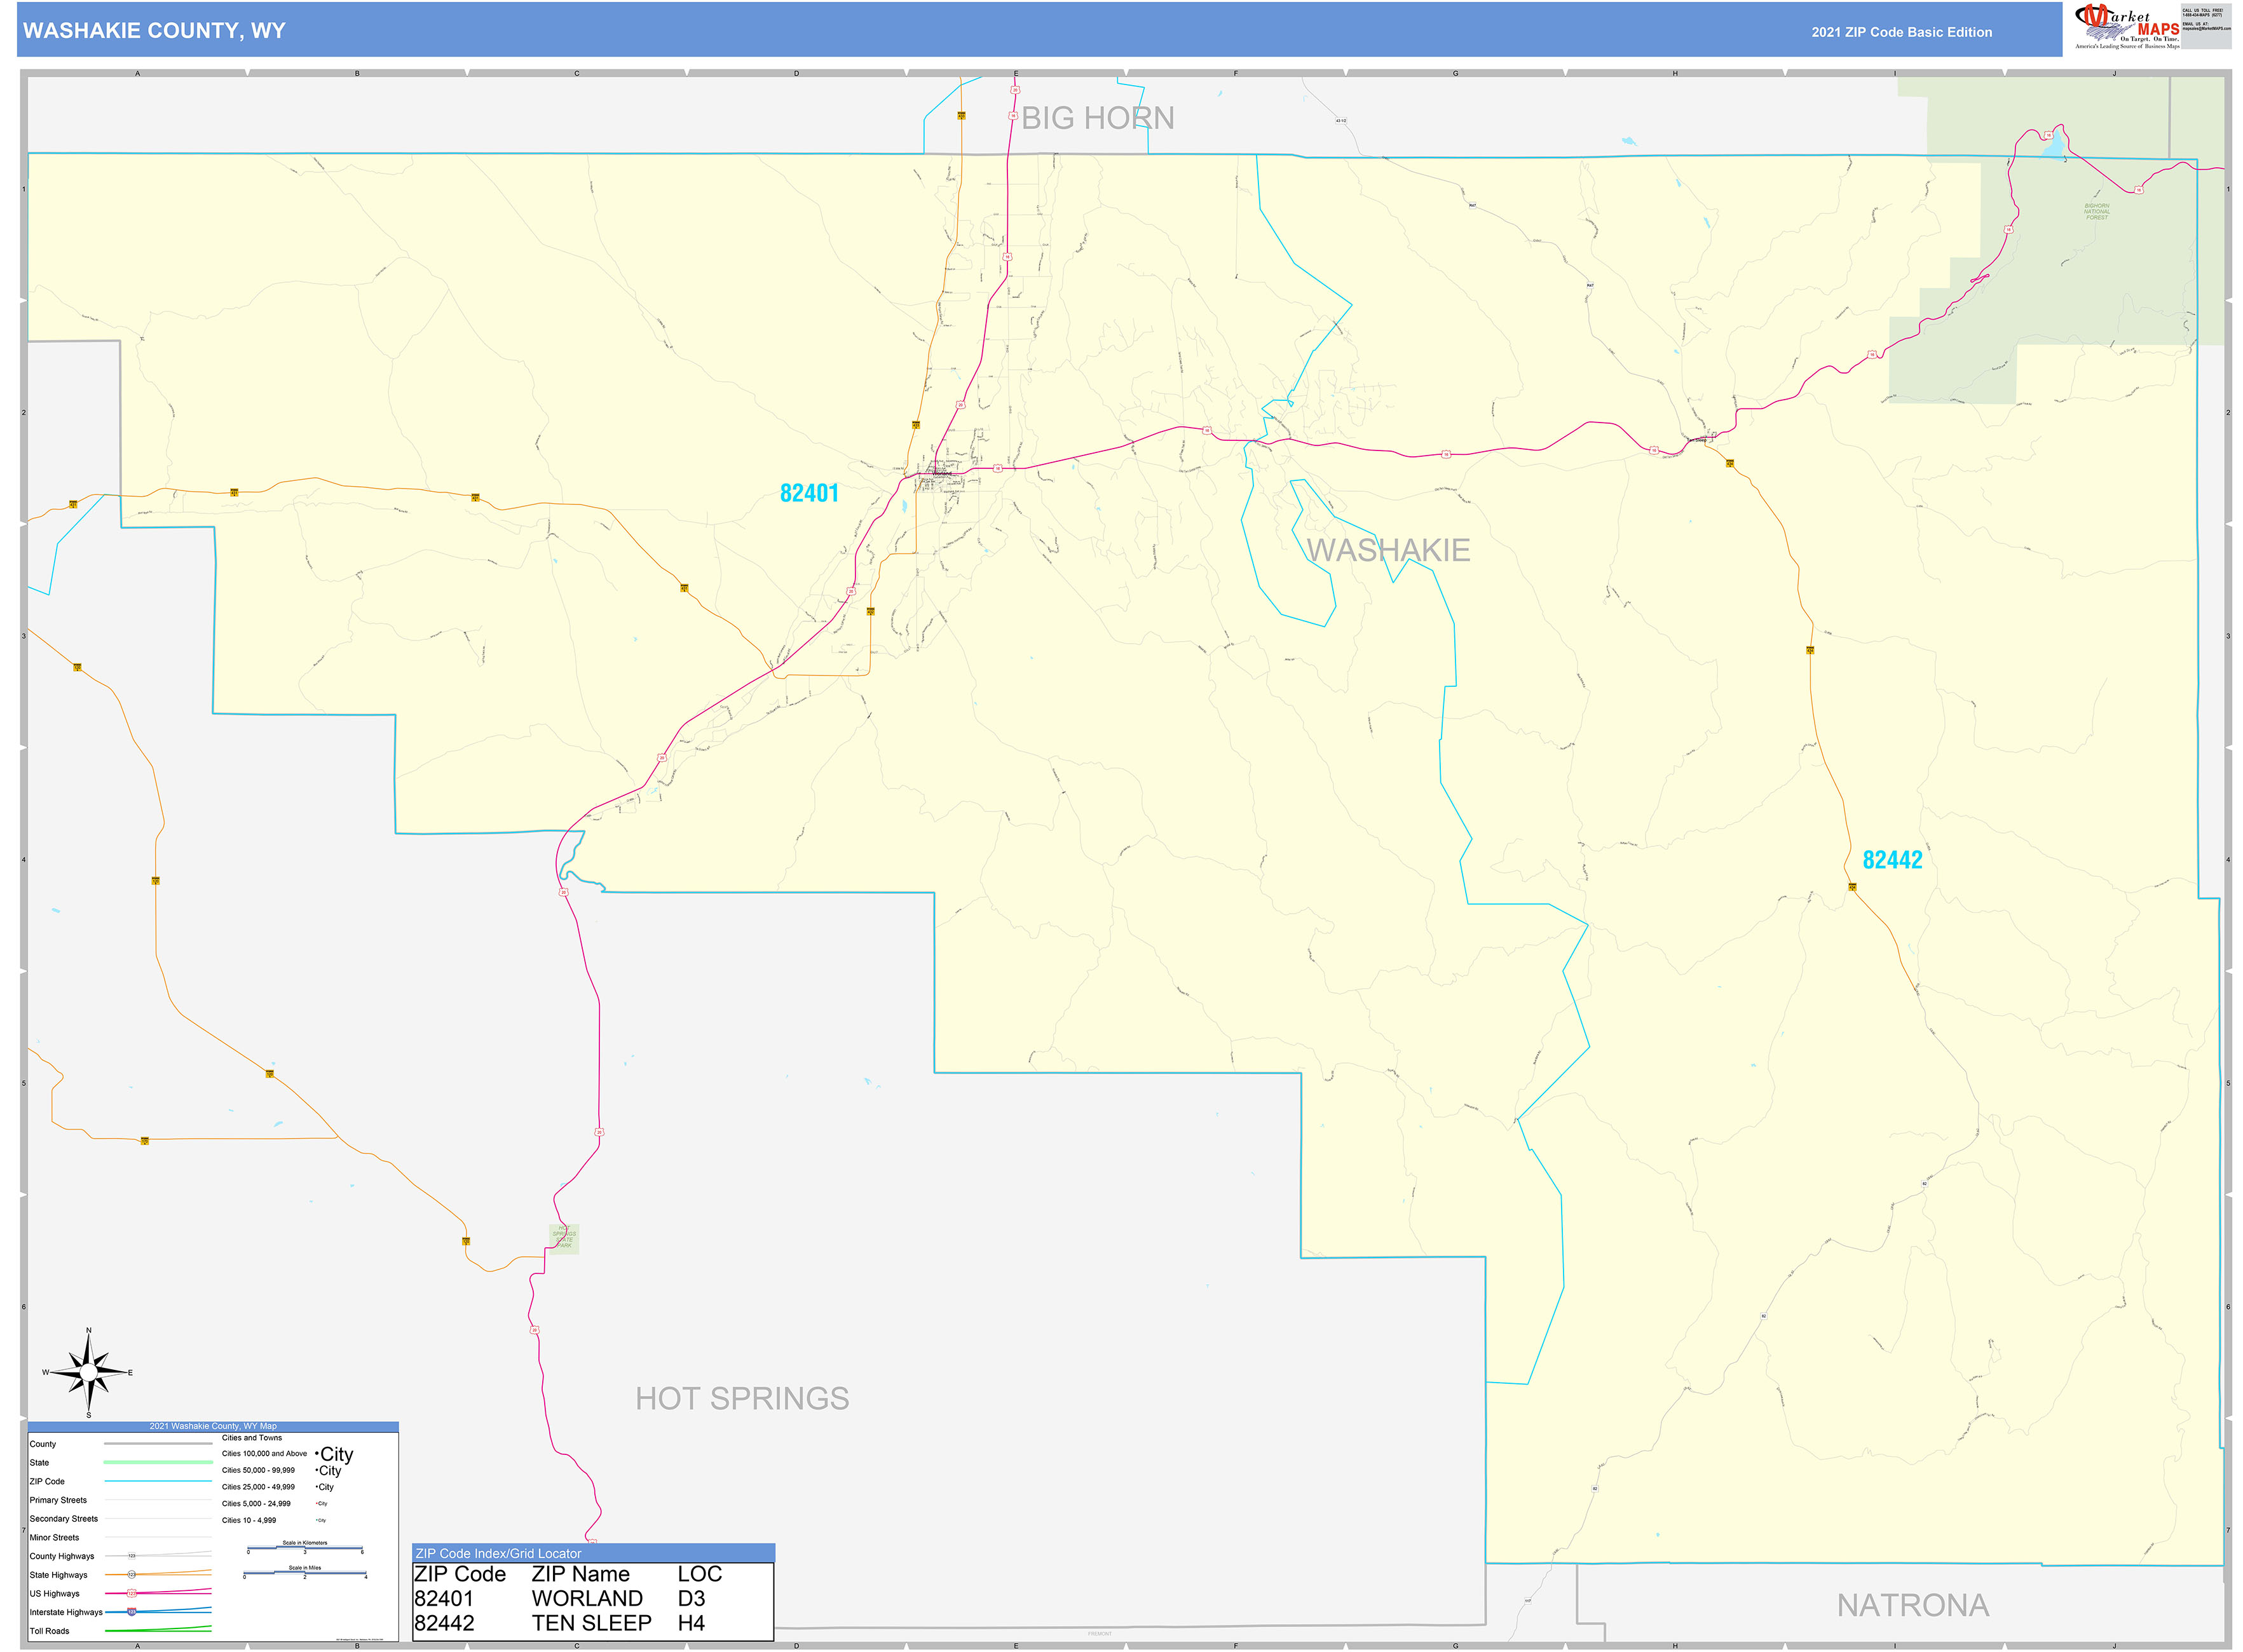The width and height of the screenshot is (2243, 1652).
Task: Click the 2021 Washakie County, WY Map legend header
Action: (213, 1426)
